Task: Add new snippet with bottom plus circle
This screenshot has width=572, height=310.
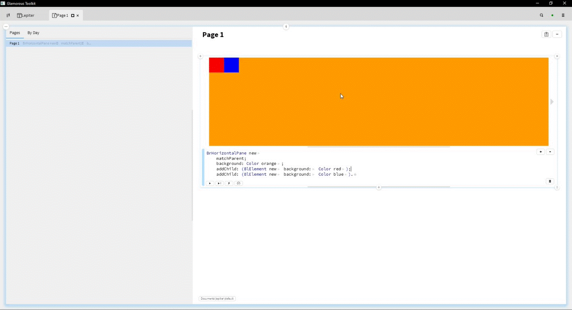Action: click(x=379, y=187)
